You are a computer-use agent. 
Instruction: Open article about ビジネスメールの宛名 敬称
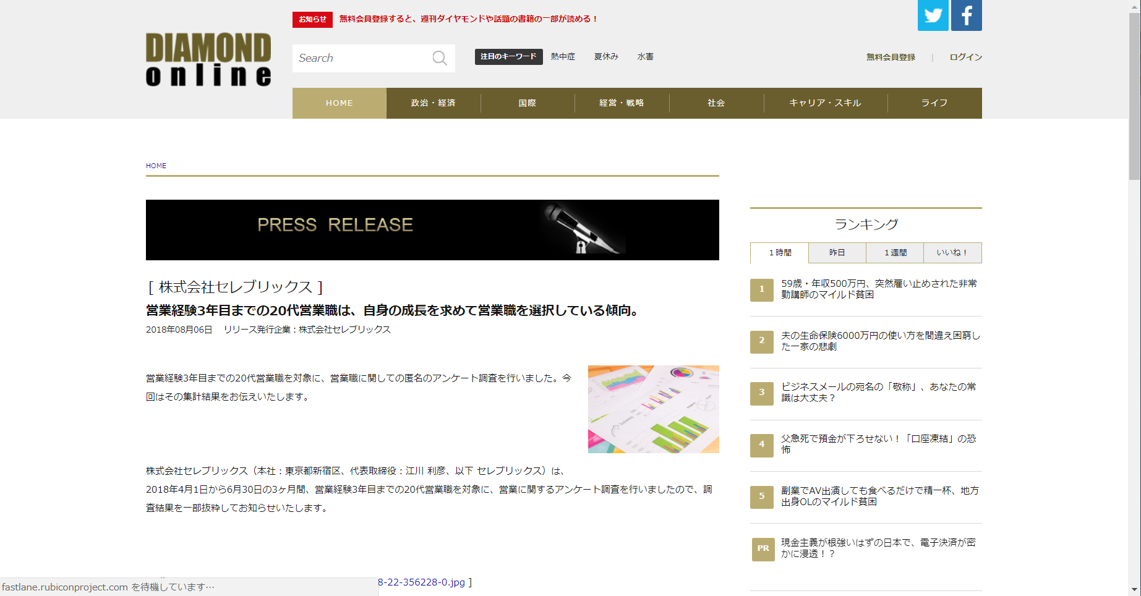click(x=878, y=393)
